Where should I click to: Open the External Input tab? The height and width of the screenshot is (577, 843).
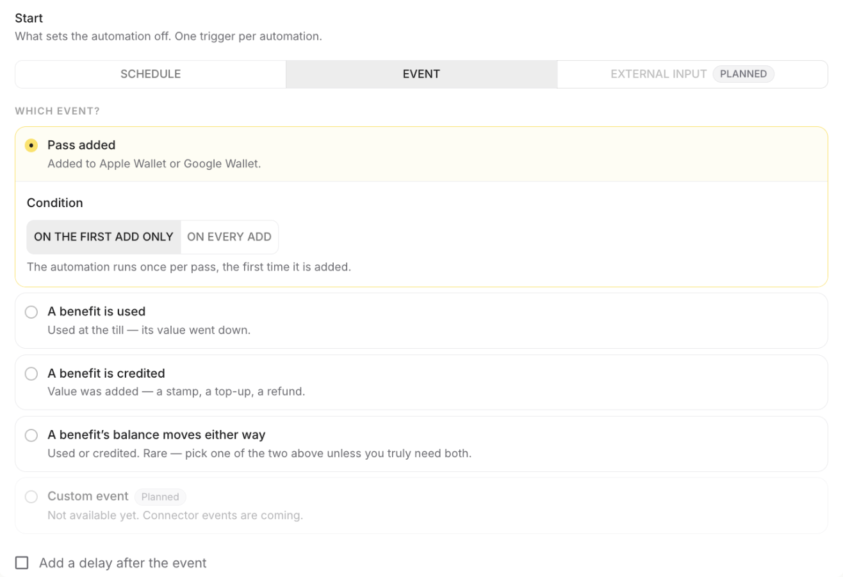click(x=692, y=74)
